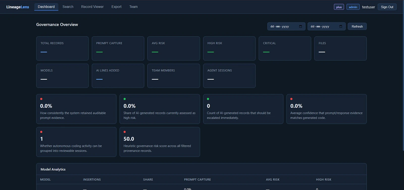Click the page vertical scrollbar
The height and width of the screenshot is (190, 404).
403,75
